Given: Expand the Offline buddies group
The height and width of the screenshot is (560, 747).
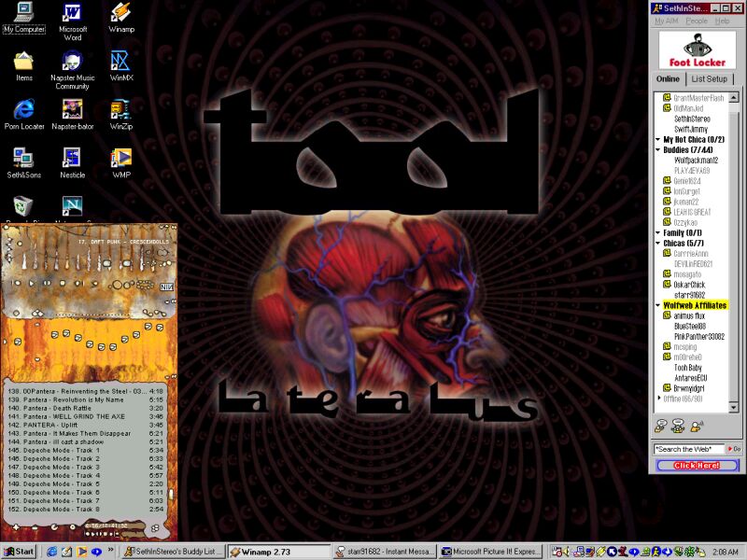Looking at the screenshot, I should coord(657,399).
